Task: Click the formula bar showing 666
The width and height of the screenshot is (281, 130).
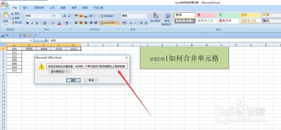Action: [165, 40]
